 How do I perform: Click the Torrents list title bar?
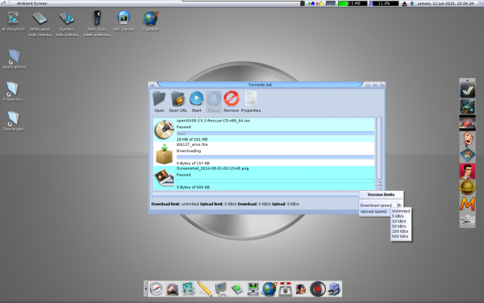260,85
